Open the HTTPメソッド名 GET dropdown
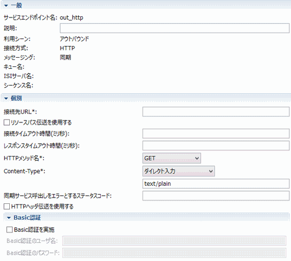 (x=172, y=158)
